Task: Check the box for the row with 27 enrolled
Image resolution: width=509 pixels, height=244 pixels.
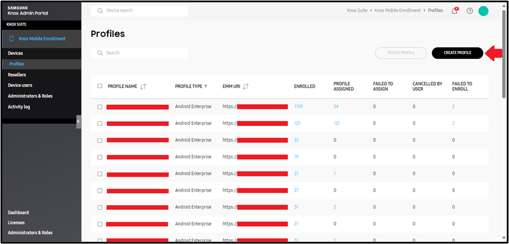Action: click(x=100, y=190)
